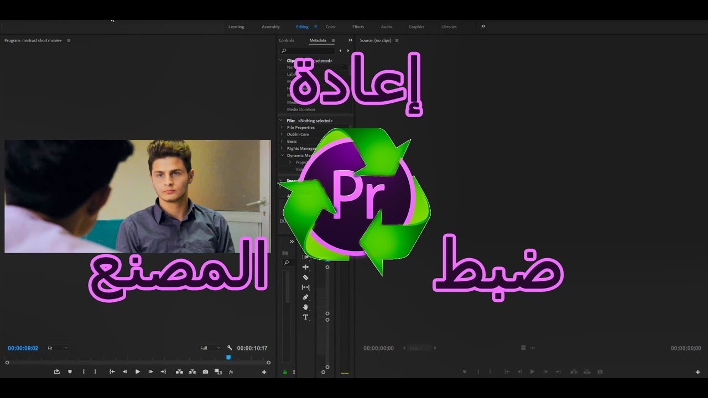Click video thumbnail in Program monitor

click(x=137, y=196)
